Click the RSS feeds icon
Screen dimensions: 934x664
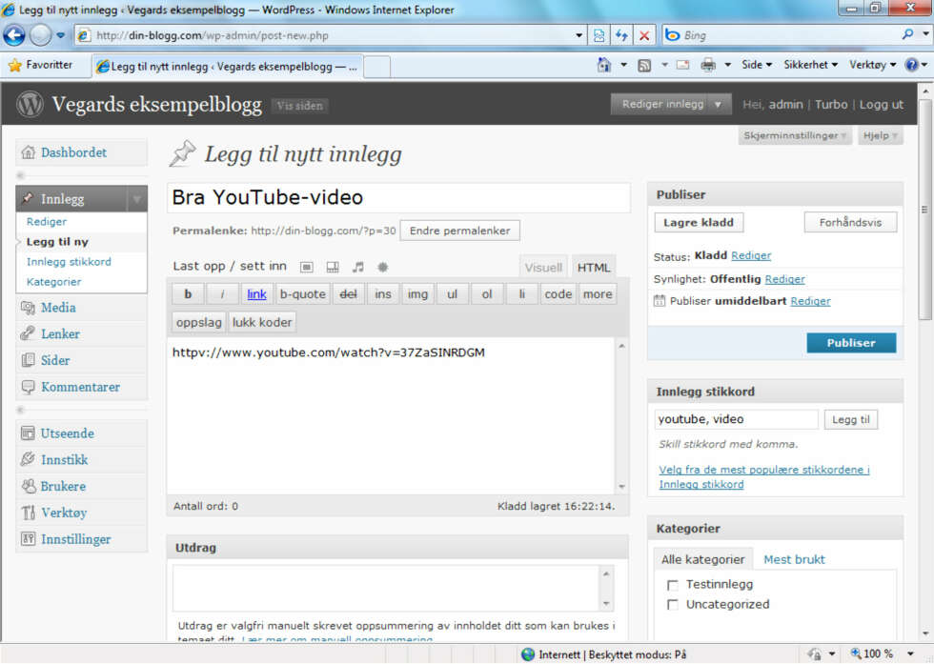644,66
